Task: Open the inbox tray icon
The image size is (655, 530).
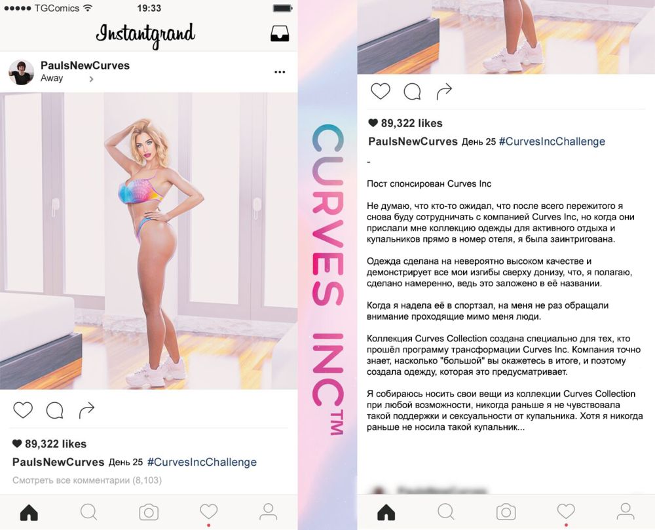Action: [280, 34]
